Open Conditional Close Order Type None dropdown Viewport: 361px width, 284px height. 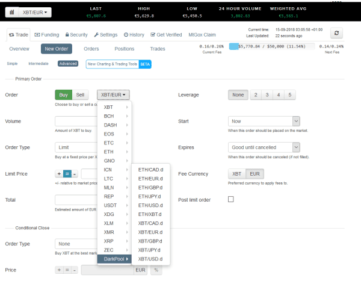(76, 244)
